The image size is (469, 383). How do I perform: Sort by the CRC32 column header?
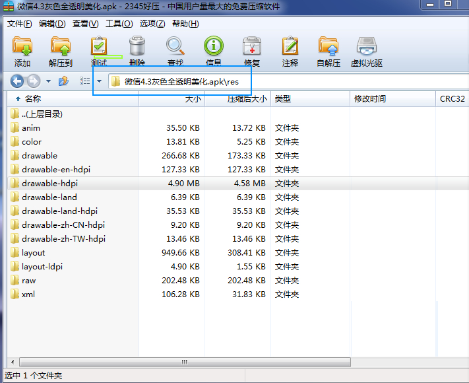tap(453, 99)
